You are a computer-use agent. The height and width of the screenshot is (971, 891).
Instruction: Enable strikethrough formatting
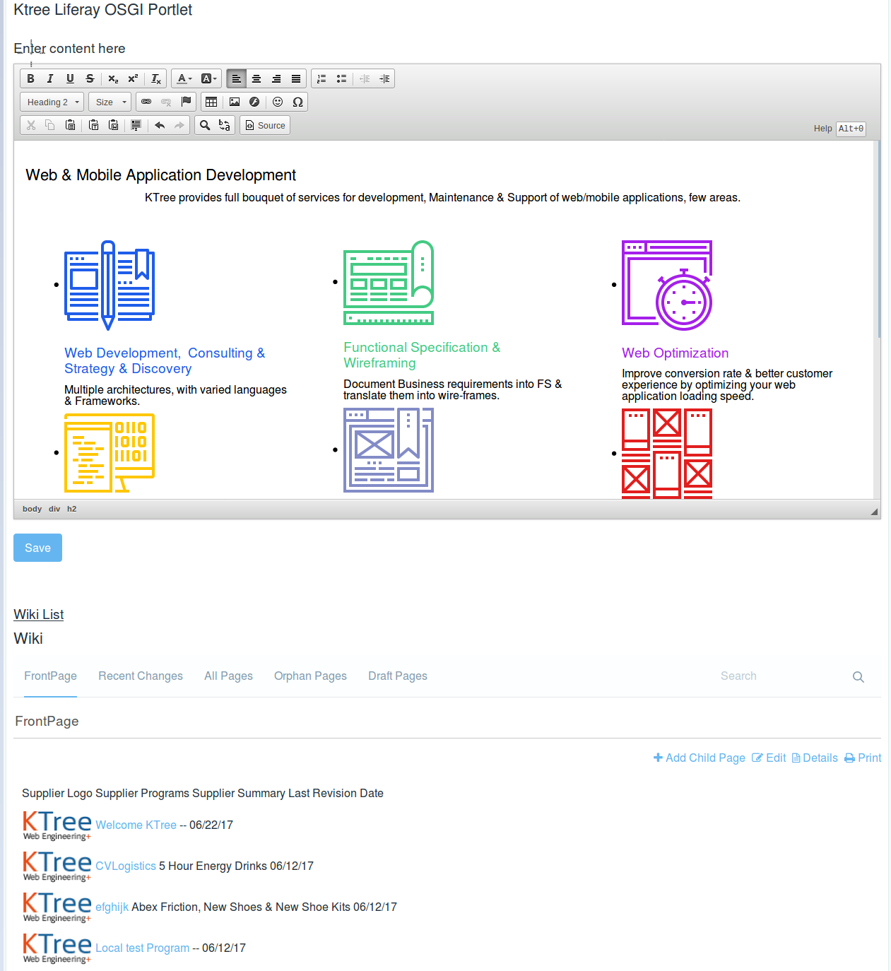90,78
